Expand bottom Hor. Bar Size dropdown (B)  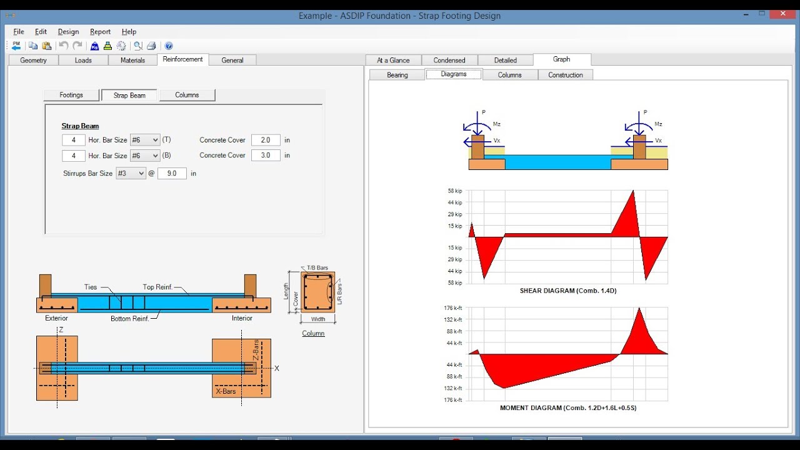click(x=156, y=156)
